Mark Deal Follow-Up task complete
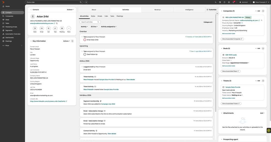 coord(85,54)
